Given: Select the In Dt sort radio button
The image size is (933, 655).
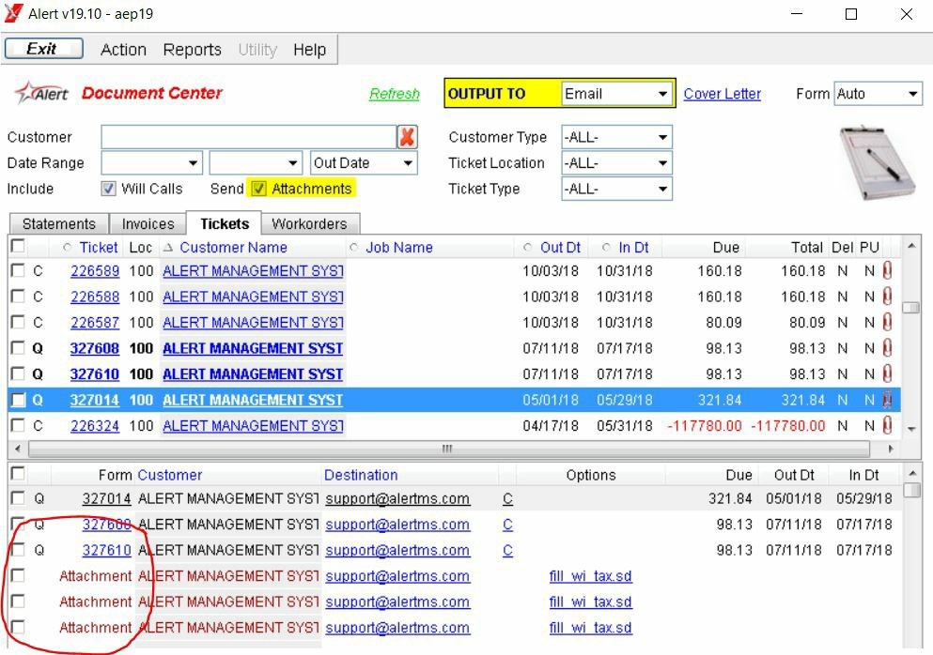Looking at the screenshot, I should click(x=606, y=247).
